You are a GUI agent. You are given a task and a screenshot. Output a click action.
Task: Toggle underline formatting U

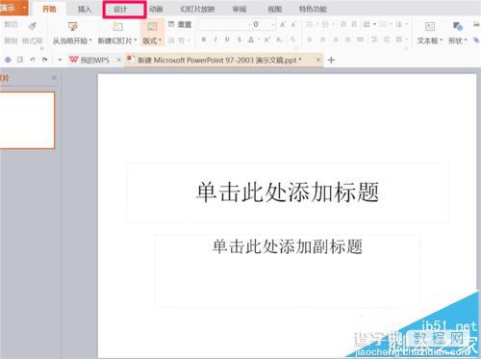[x=227, y=39]
